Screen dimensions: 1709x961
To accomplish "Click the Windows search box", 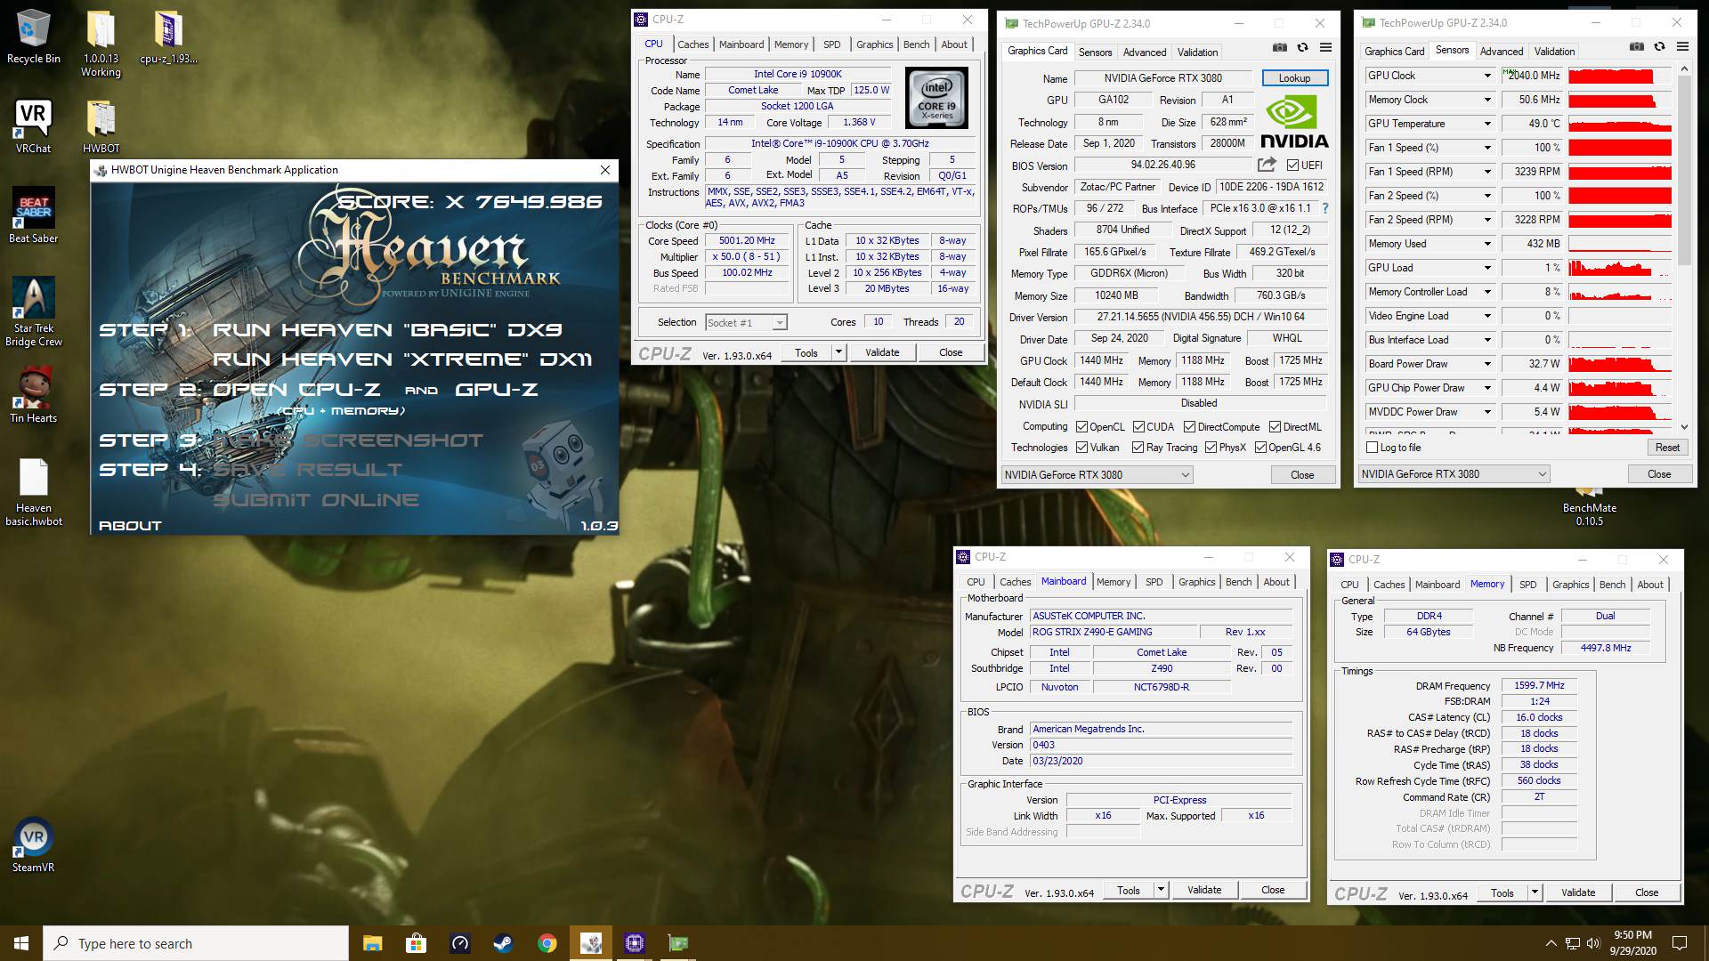I will coord(196,943).
